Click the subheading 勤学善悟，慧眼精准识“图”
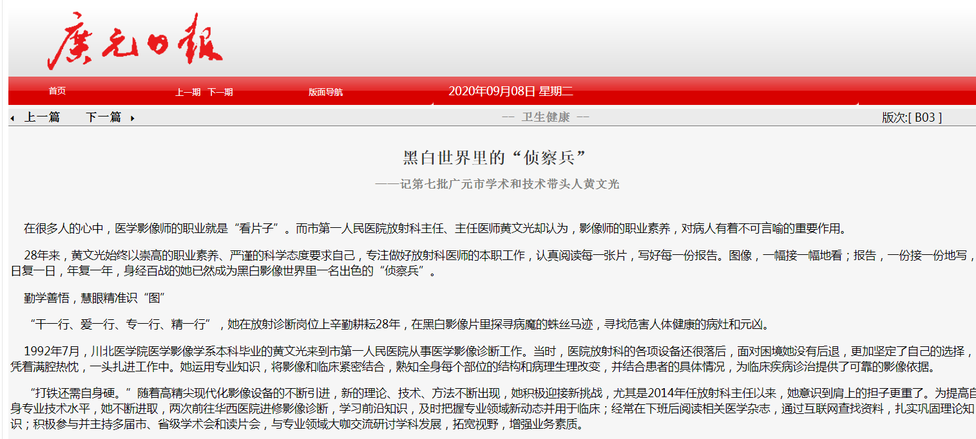 [95, 298]
